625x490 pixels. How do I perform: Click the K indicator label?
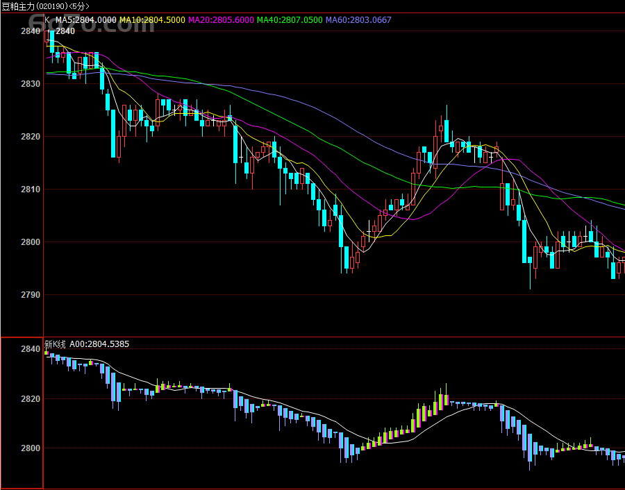47,20
